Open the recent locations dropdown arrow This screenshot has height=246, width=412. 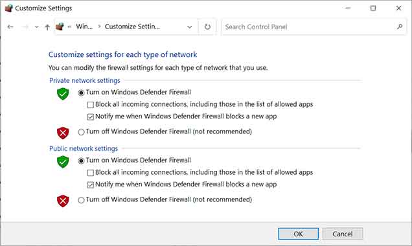tap(37, 27)
